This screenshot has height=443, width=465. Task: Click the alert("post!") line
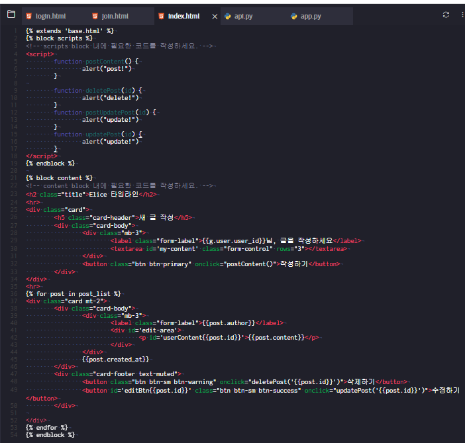pyautogui.click(x=107, y=68)
